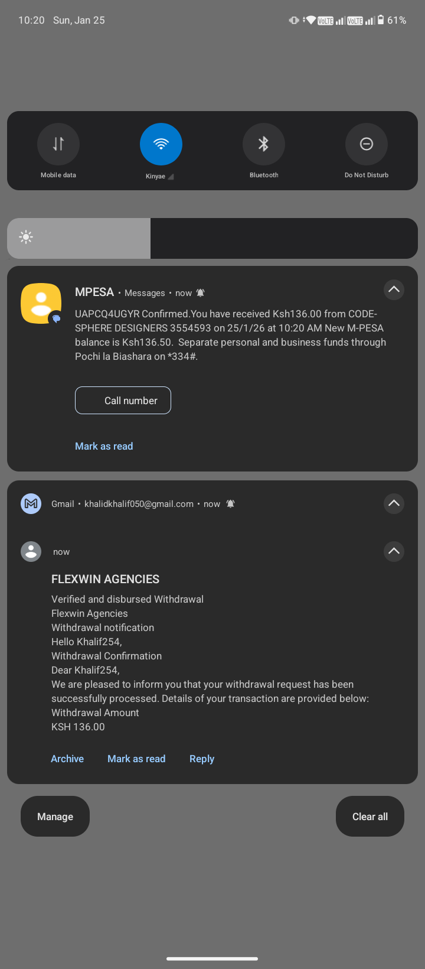Tap the Bluetooth quick settings icon

[x=263, y=144]
